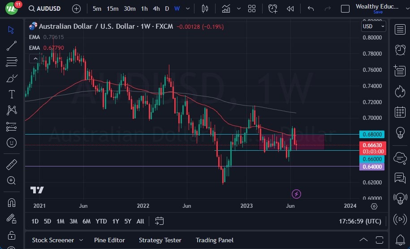Click the AUDUSD symbol search field
This screenshot has width=410, height=249.
44,9
